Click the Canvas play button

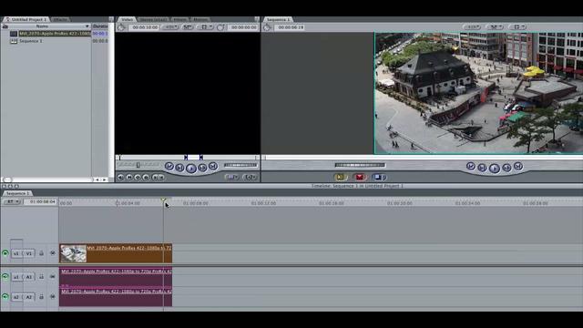pos(494,169)
